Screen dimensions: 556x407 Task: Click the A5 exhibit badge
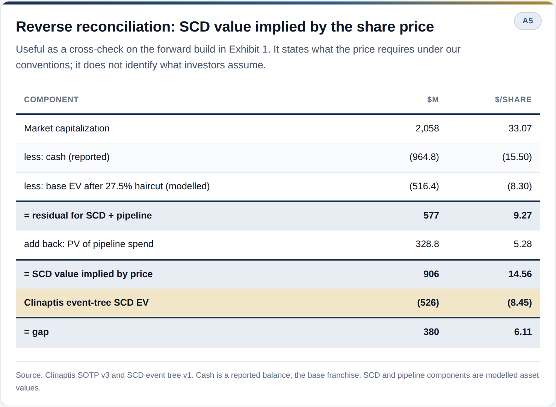(527, 21)
